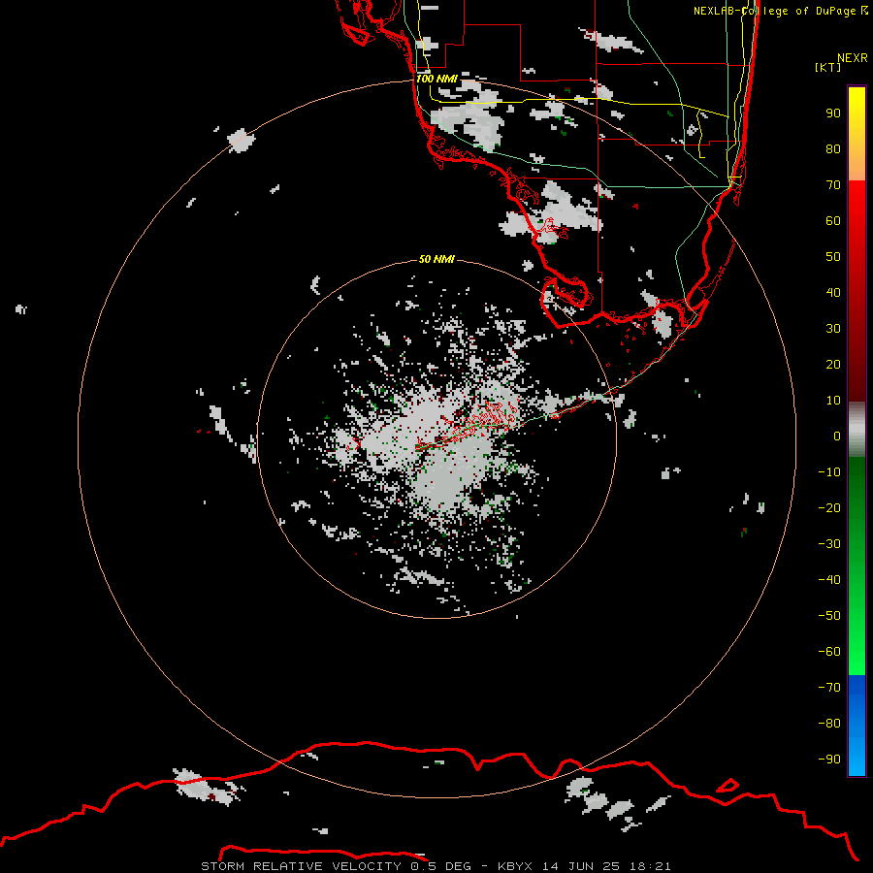
Task: Click the 70 value on the color scale
Action: 833,185
